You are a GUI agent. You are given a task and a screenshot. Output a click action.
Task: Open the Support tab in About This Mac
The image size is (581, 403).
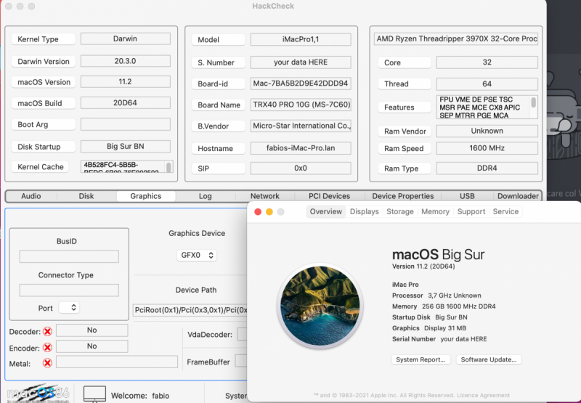pos(471,211)
